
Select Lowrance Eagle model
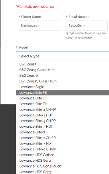[62, 87]
